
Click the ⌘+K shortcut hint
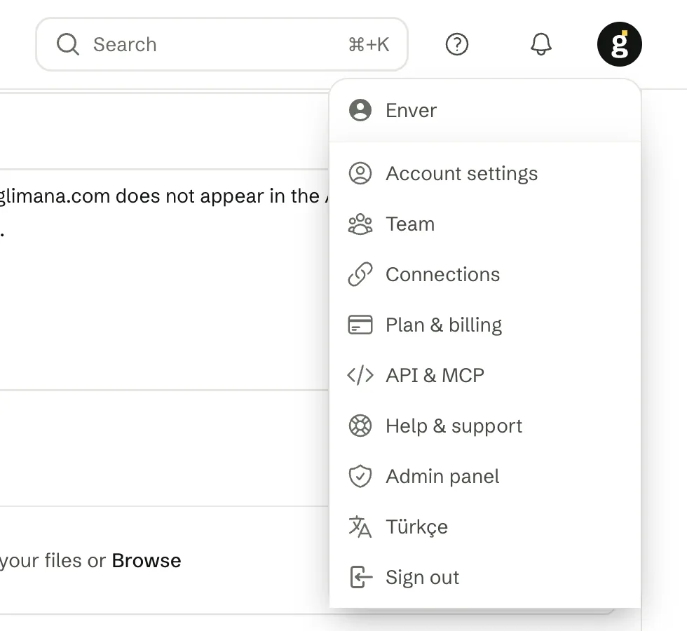369,44
